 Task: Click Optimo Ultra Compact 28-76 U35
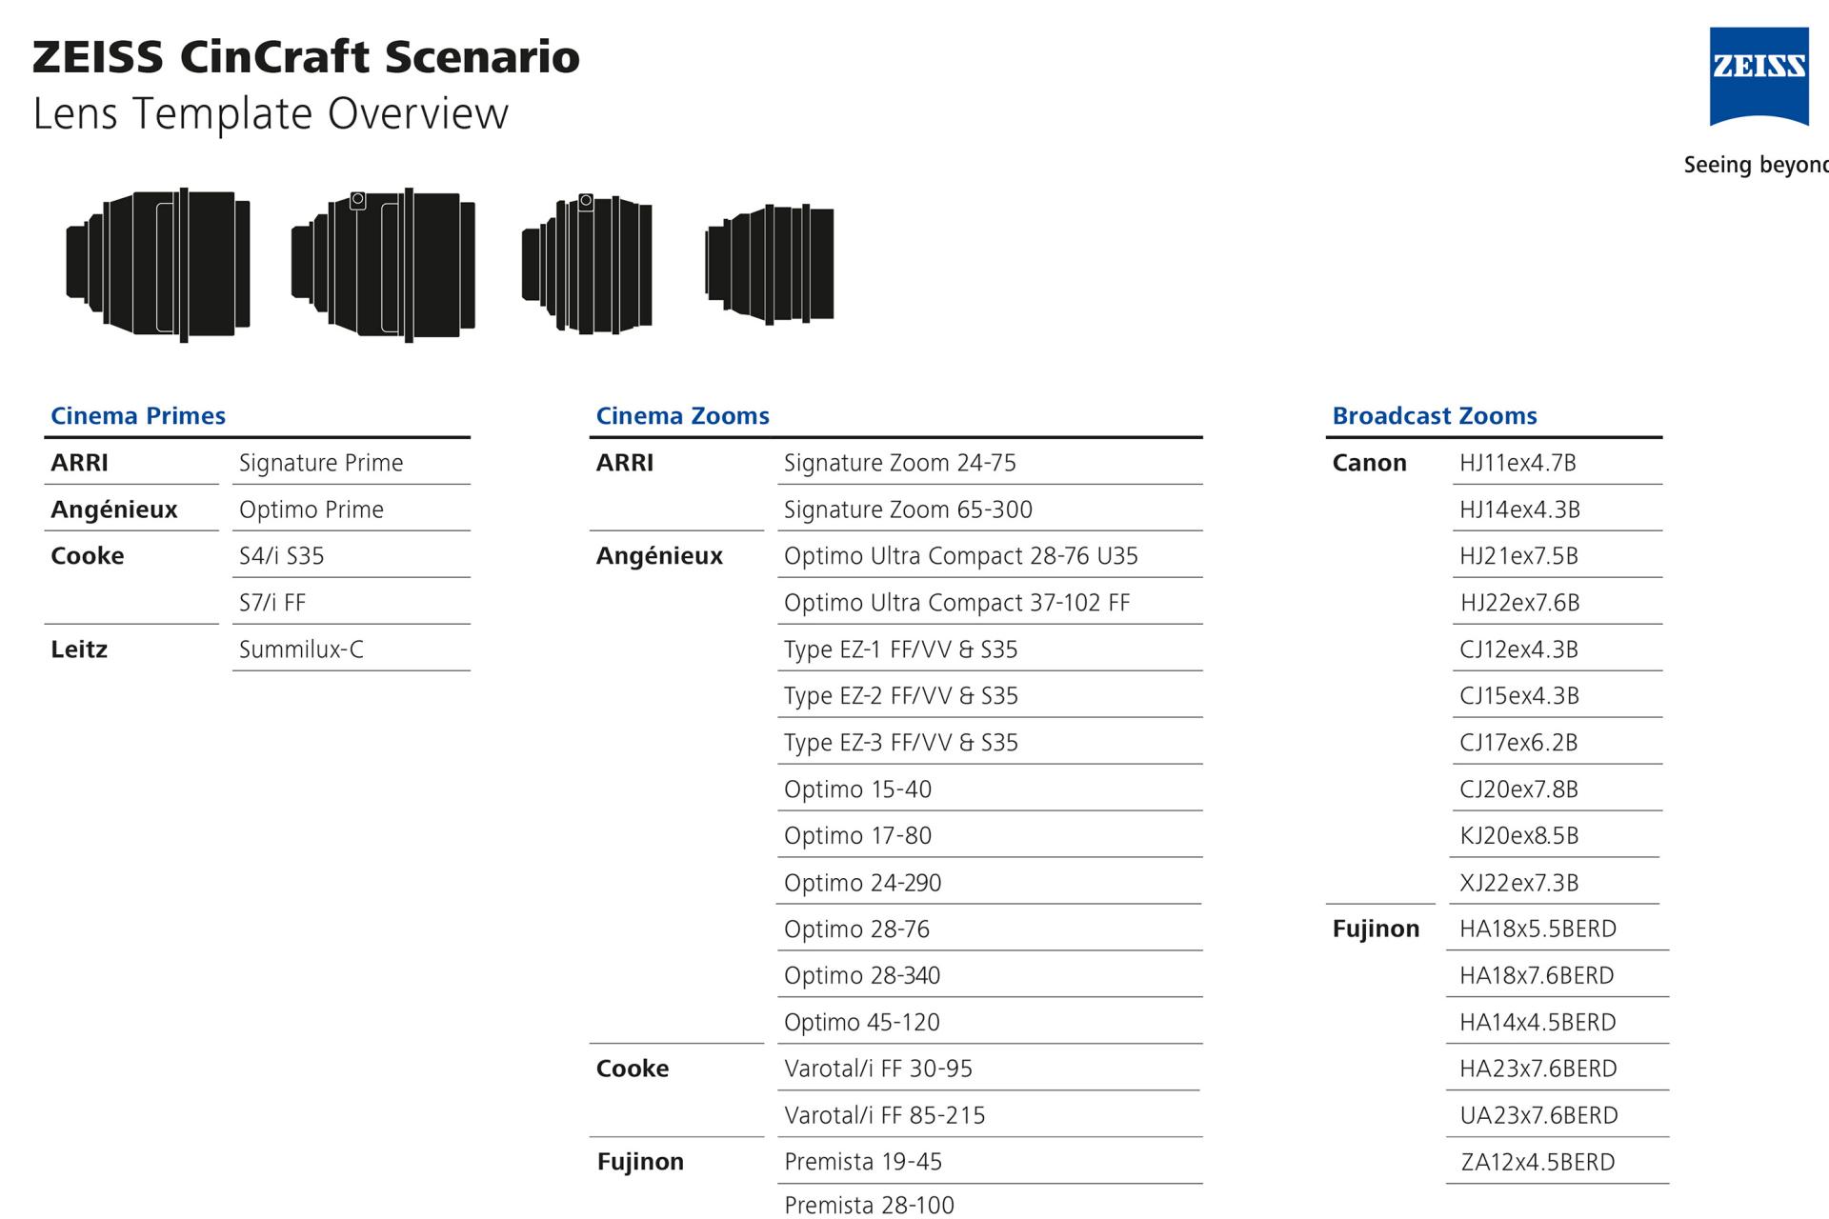(x=961, y=557)
